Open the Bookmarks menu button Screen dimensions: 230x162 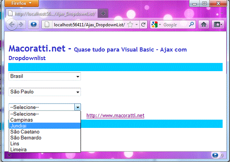(218, 25)
